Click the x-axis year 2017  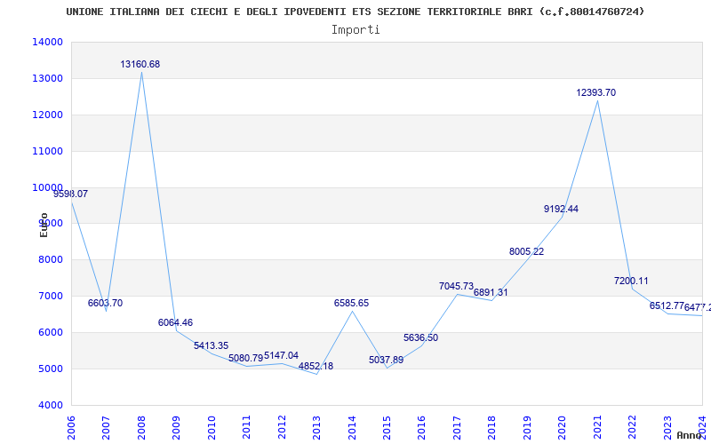(x=457, y=428)
